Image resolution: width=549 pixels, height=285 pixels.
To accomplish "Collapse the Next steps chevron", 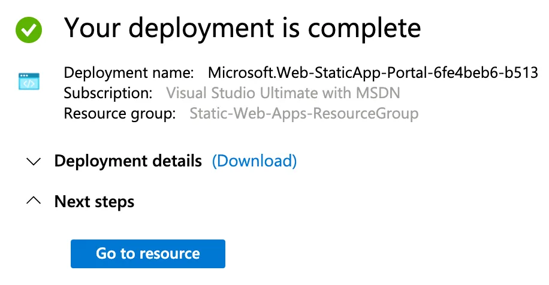I will 34,201.
